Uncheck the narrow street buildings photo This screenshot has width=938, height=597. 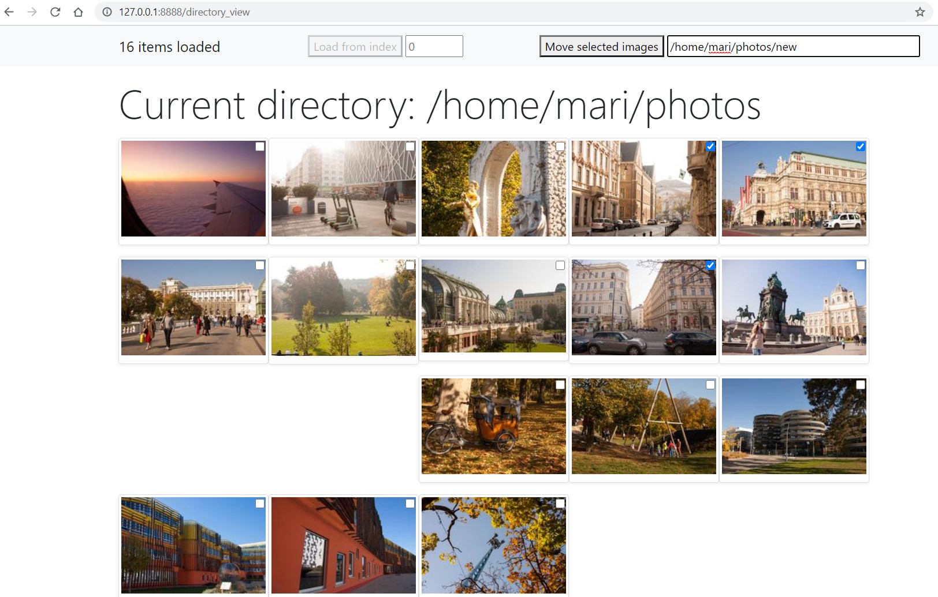pos(710,147)
